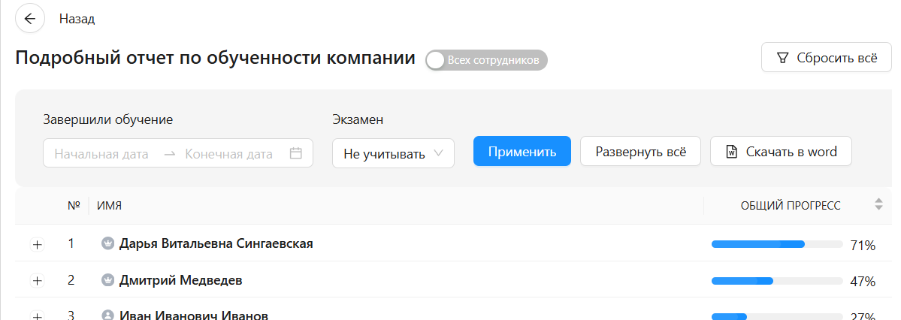The image size is (901, 320).
Task: Expand row 1 Дарья Витальевна Сингаевская
Action: point(38,244)
